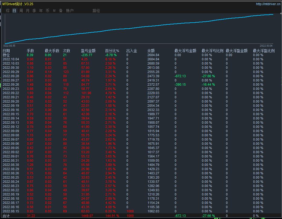Click the -16.44 % drawdown value
This screenshot has width=282, height=219.
coord(208,84)
